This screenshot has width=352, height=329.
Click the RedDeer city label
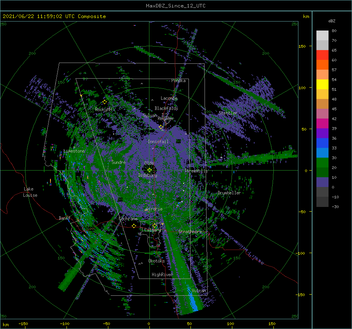point(166,119)
